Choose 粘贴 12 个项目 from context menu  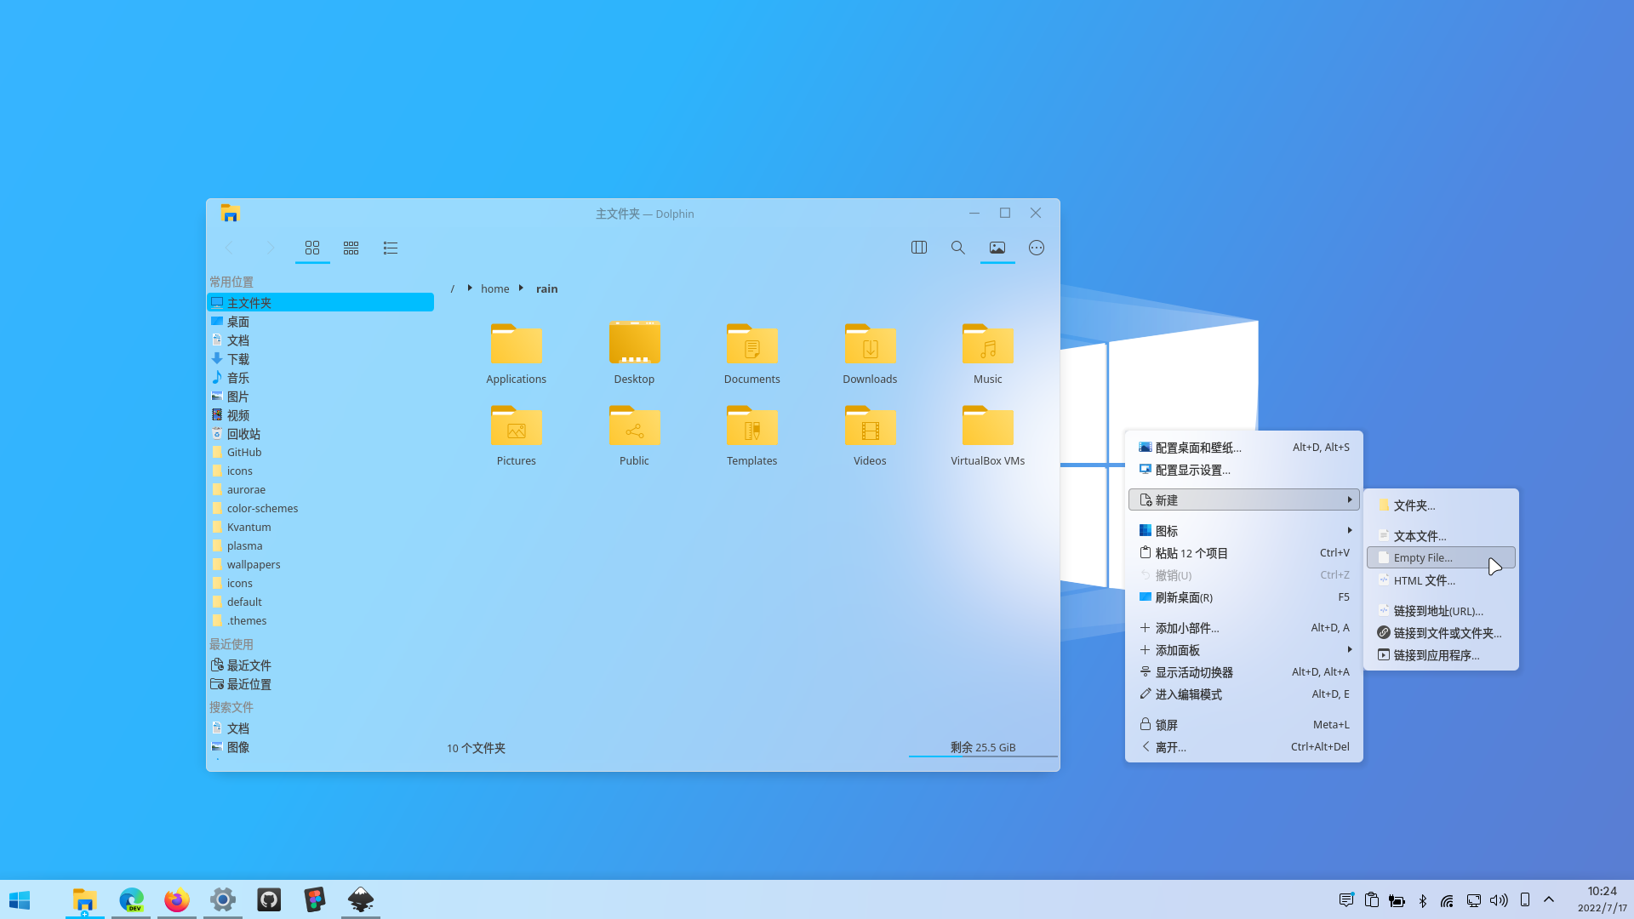[1243, 553]
